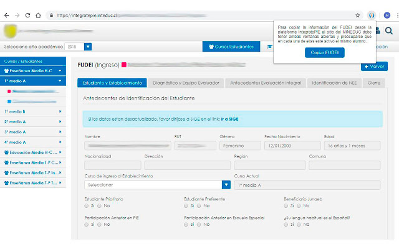Click the Comuna field
Image resolution: width=399 pixels, height=249 pixels.
click(x=345, y=165)
